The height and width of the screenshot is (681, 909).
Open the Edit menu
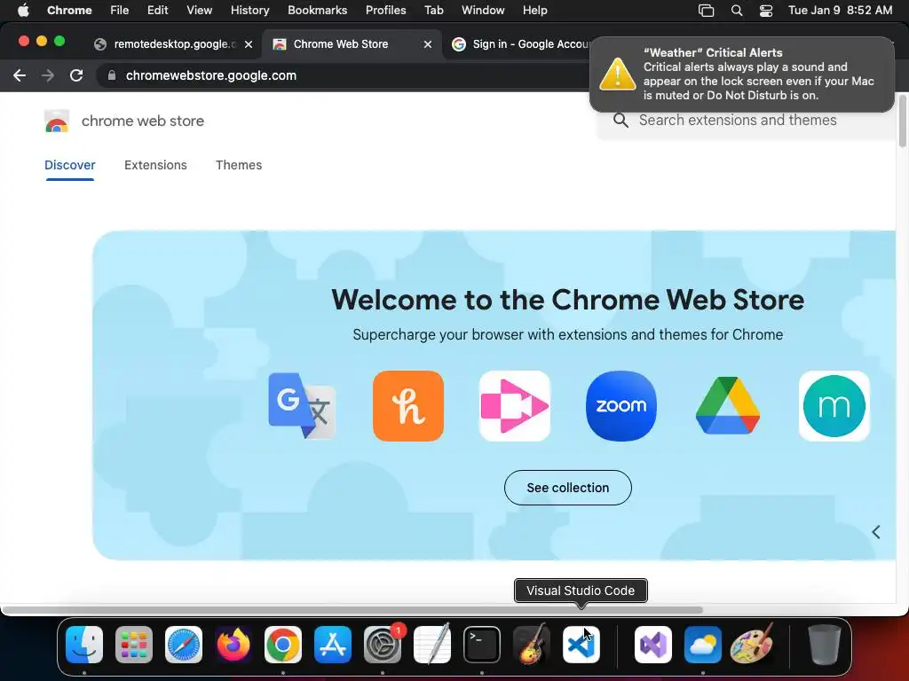tap(158, 11)
